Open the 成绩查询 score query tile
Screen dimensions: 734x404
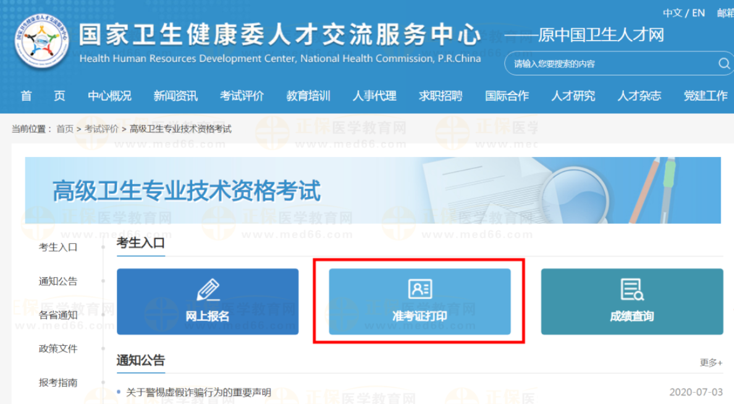(632, 301)
